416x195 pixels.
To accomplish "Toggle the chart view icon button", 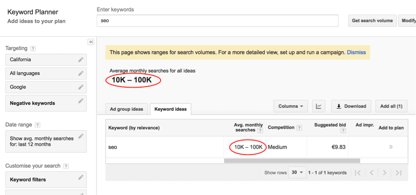I will coord(319,106).
